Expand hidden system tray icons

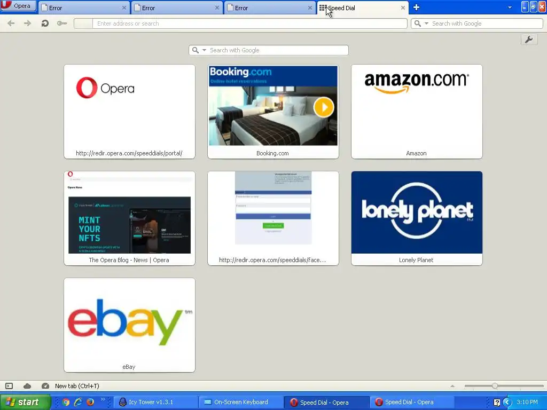507,403
